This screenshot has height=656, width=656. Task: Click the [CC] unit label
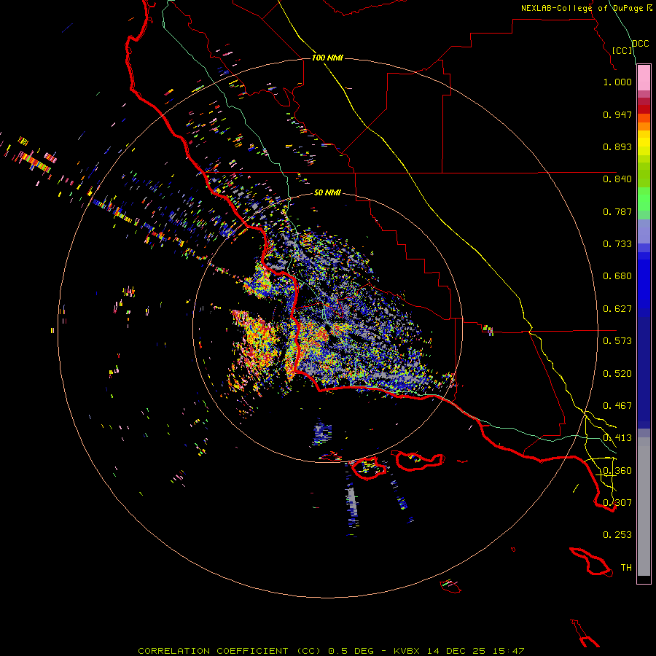(622, 50)
